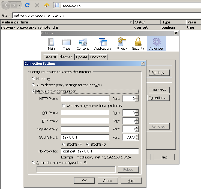Decrease the HTTP Proxy port with down arrow
The image size is (201, 189).
coord(137,100)
